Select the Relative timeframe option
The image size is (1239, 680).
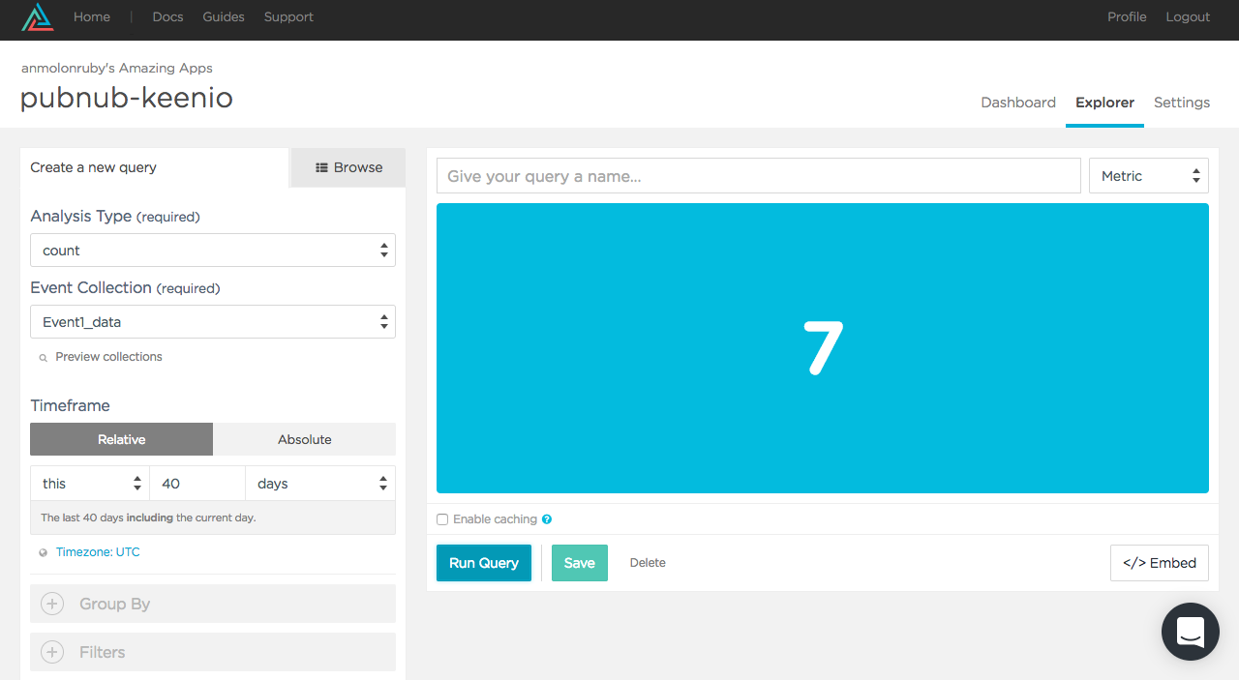click(x=121, y=439)
